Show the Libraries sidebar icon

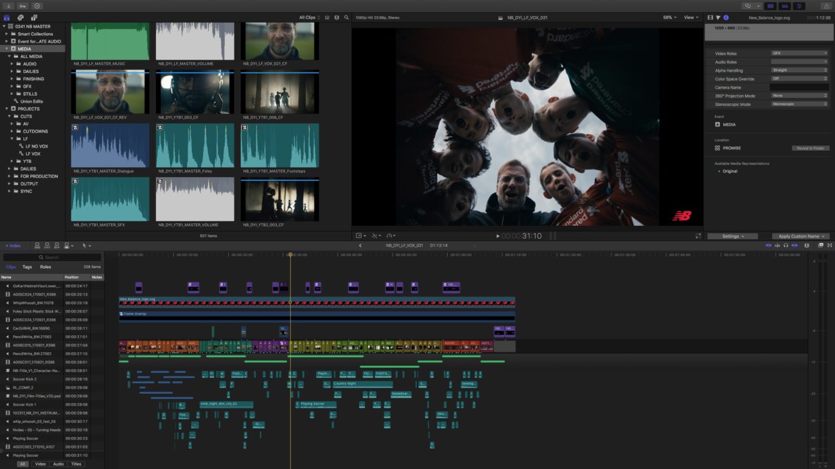[x=7, y=17]
